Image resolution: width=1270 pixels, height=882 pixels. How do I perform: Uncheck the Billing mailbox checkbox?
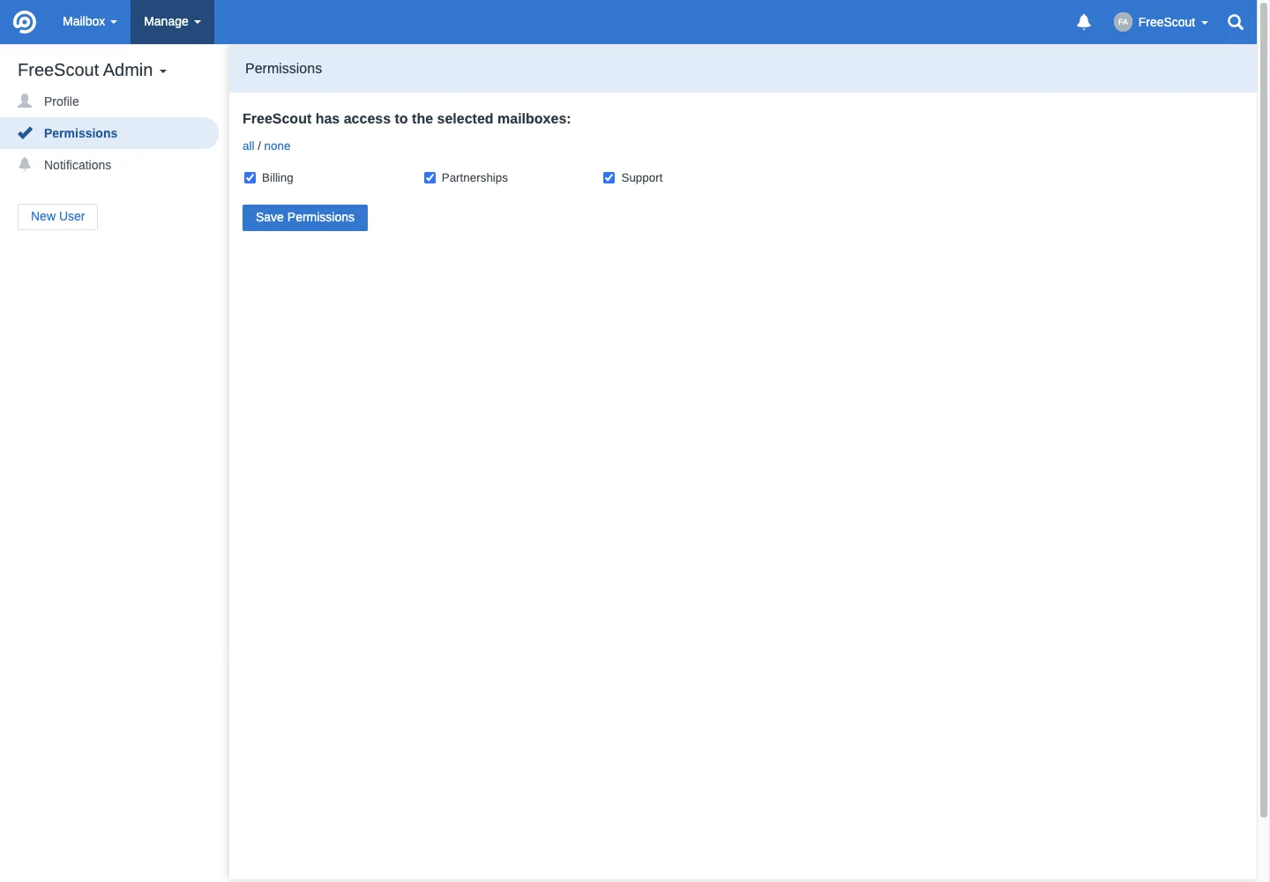[x=250, y=177]
